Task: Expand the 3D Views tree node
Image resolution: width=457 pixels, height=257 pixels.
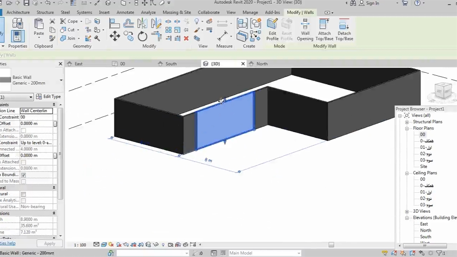Action: [407, 211]
